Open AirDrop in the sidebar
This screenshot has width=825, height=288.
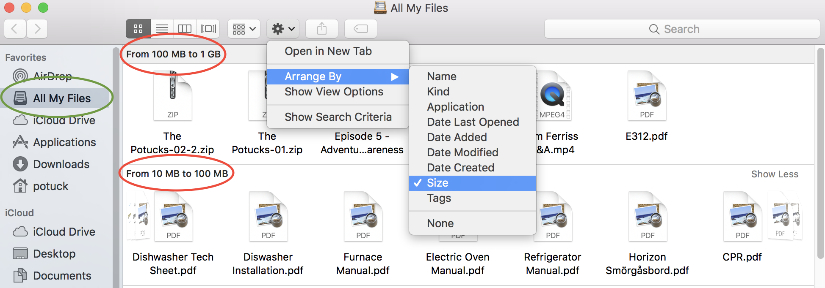(x=52, y=76)
